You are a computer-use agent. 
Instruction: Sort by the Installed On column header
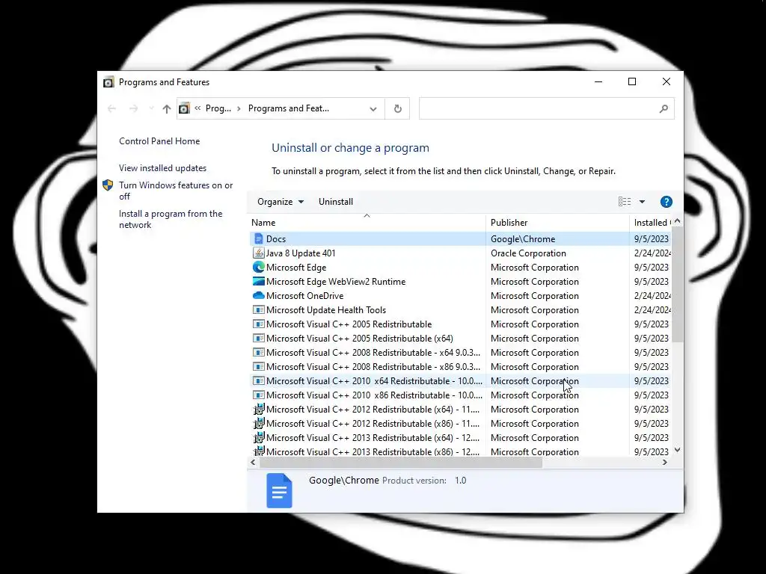652,223
